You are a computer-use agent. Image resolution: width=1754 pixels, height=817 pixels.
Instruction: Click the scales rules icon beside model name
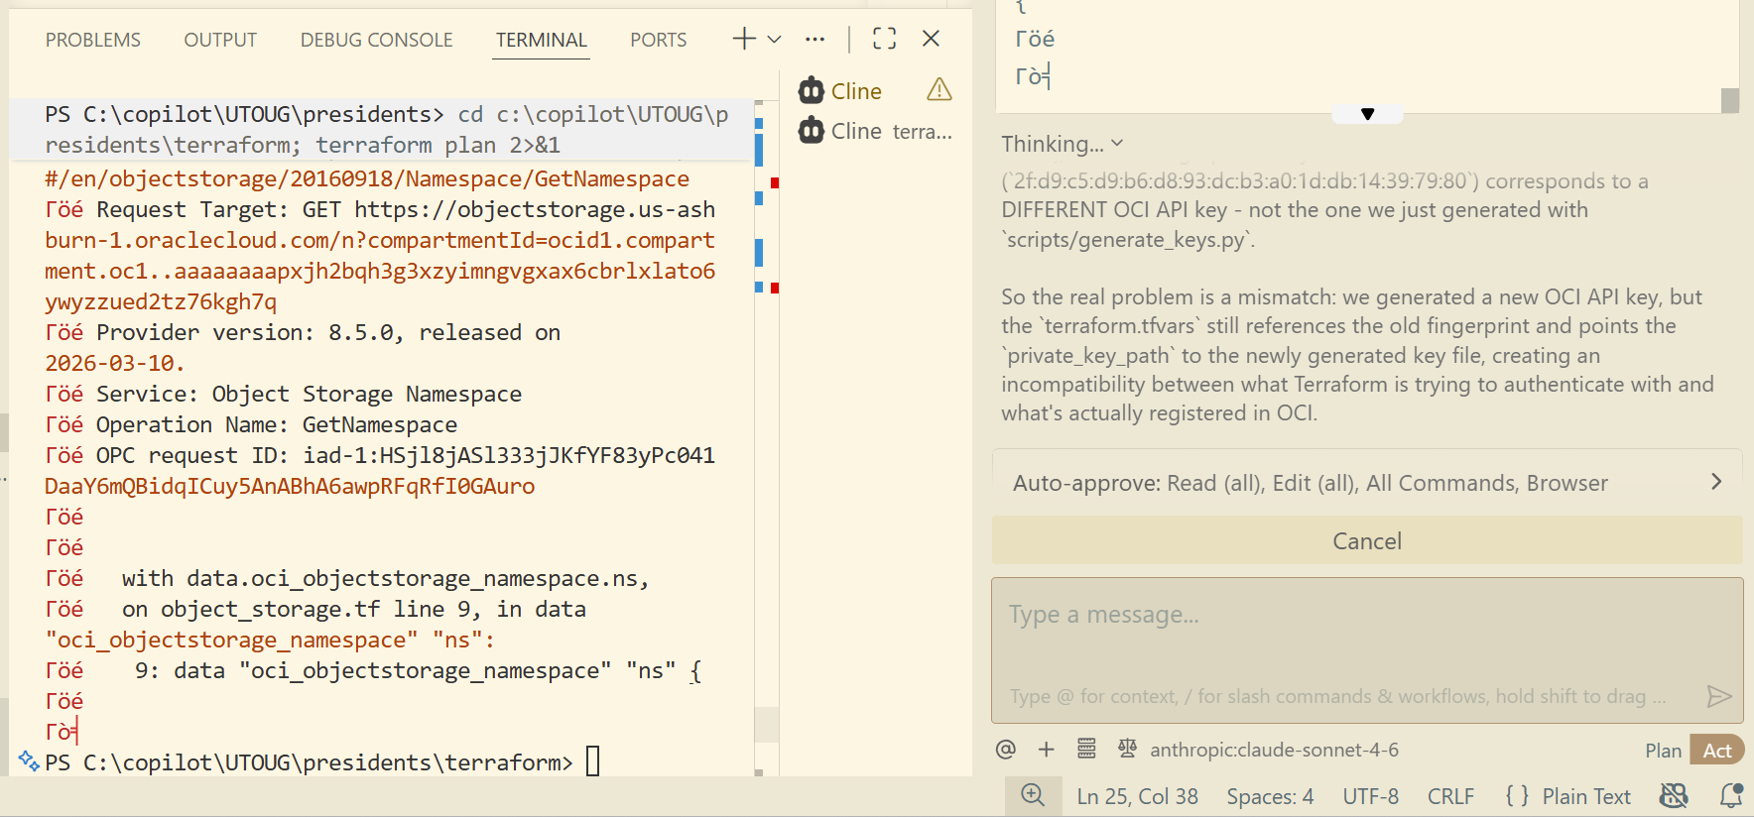tap(1127, 750)
